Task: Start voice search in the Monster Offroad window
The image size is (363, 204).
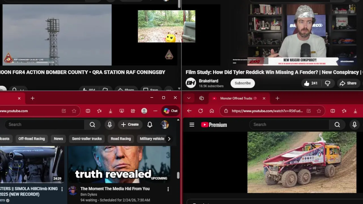Action: pos(354,124)
